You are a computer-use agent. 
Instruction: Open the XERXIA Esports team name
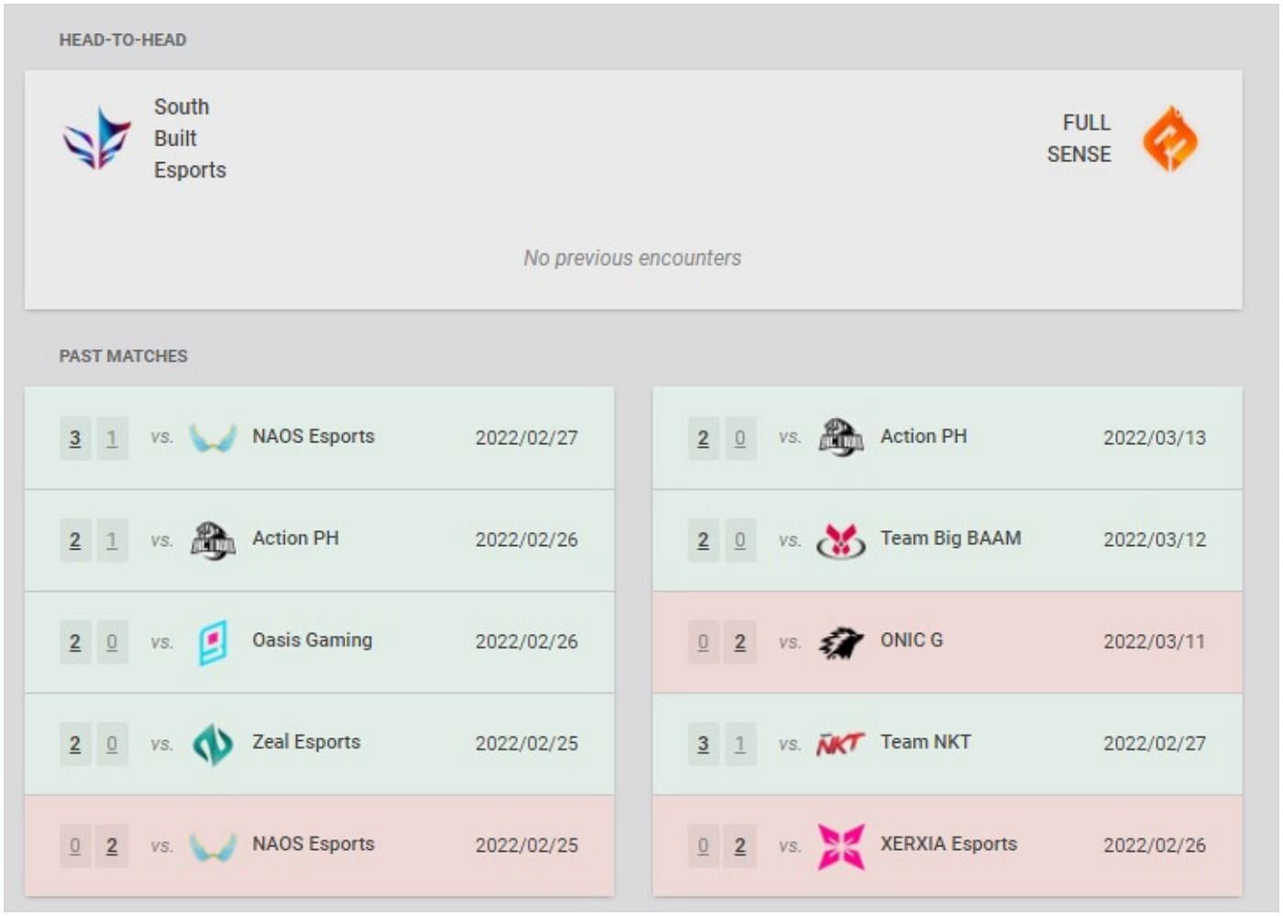[x=949, y=844]
